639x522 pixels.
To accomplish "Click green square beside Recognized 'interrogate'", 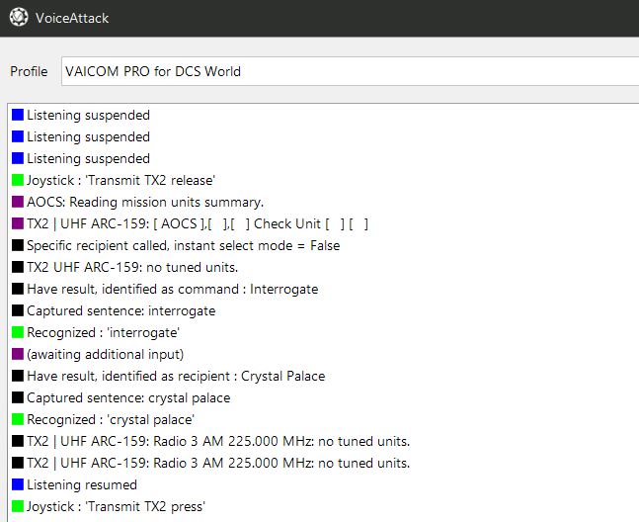I will 18,332.
